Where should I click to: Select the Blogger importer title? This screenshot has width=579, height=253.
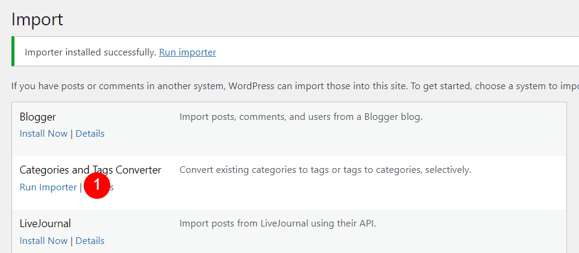[x=38, y=117]
